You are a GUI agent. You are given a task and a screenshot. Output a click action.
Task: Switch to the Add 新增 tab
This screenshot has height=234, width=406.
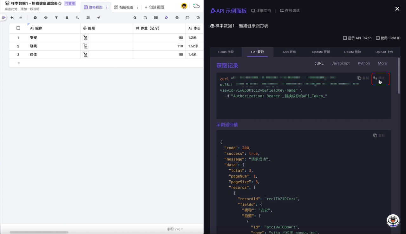tap(289, 52)
